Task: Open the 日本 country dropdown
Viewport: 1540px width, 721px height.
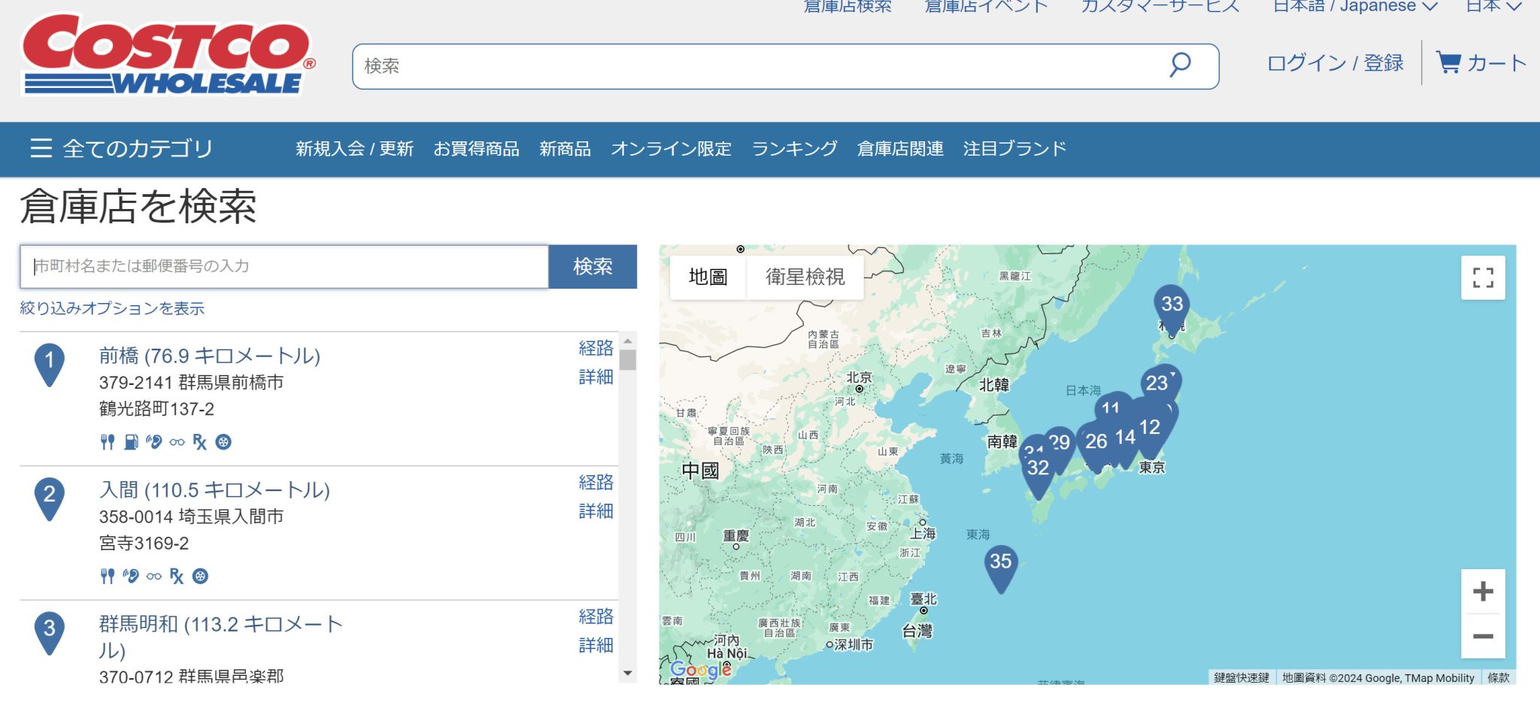Action: coord(1494,6)
